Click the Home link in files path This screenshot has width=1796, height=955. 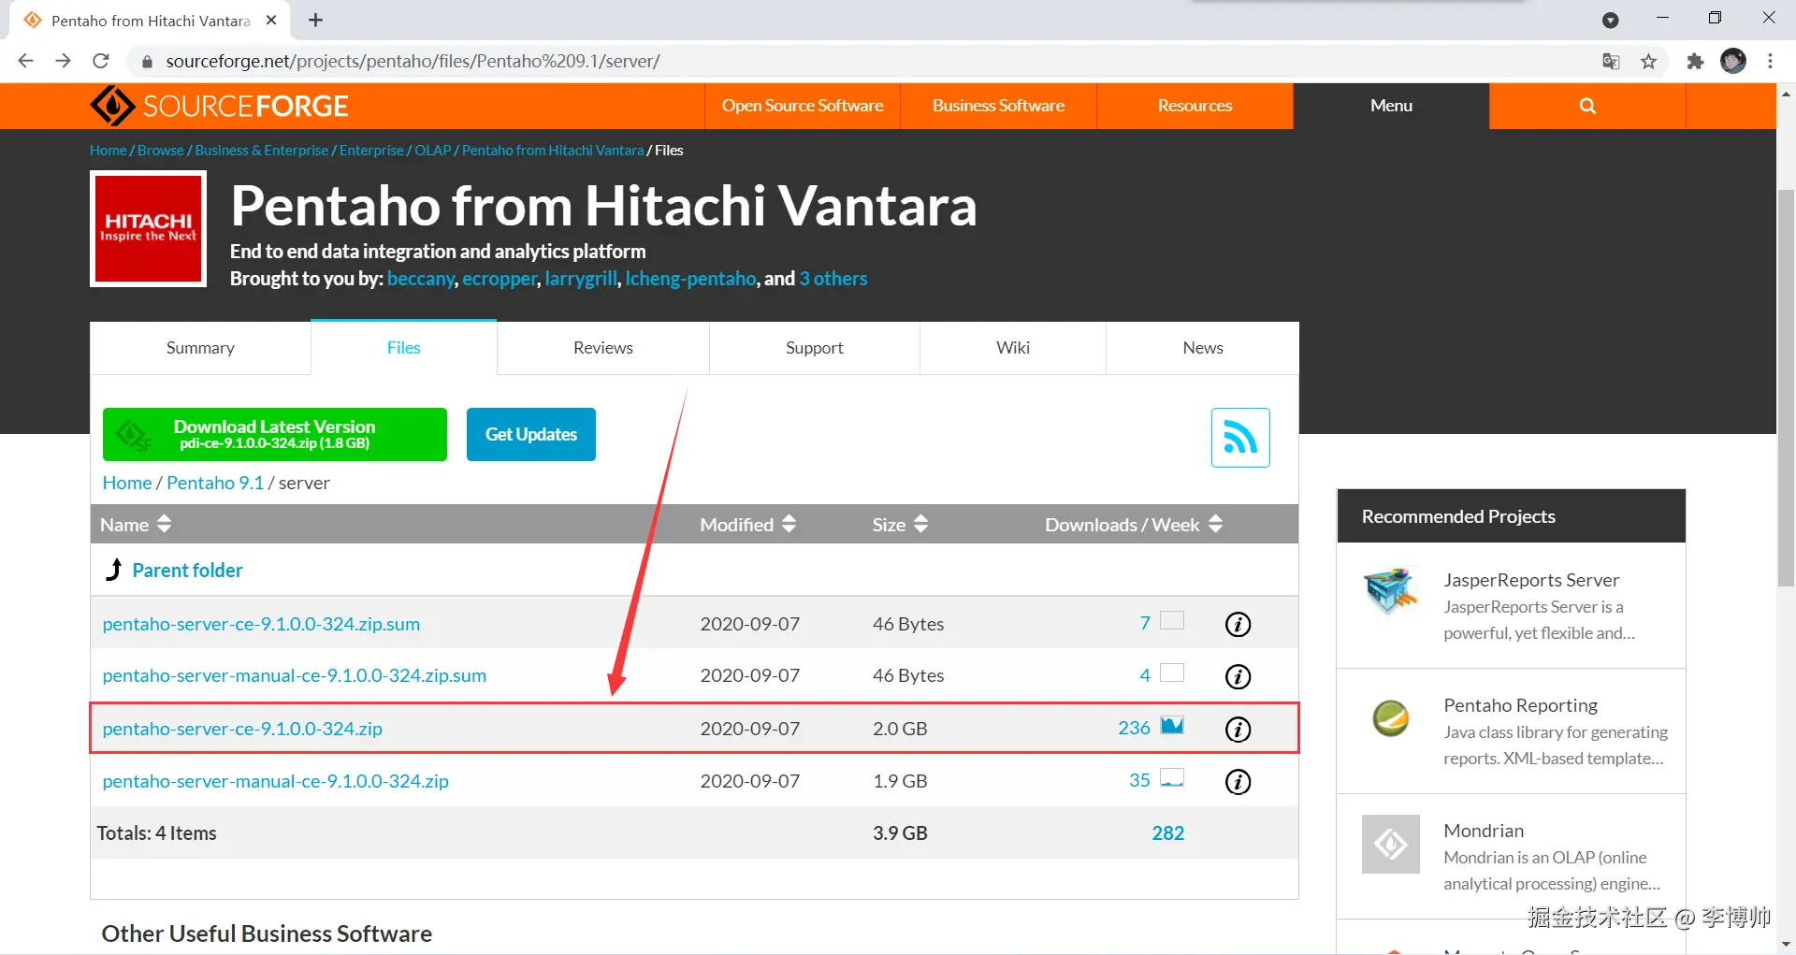127,483
